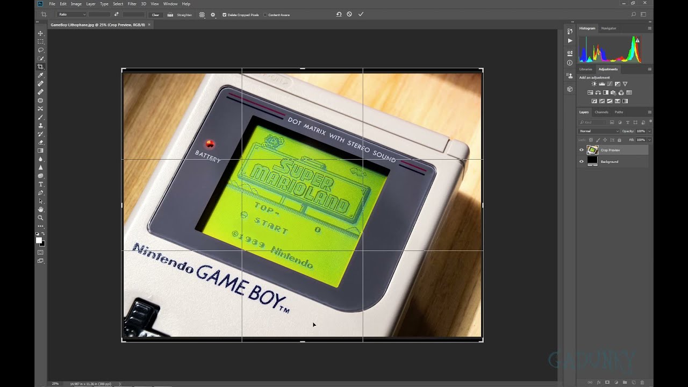Select the Crop tool in the left toolbar
The width and height of the screenshot is (688, 387).
pos(40,67)
